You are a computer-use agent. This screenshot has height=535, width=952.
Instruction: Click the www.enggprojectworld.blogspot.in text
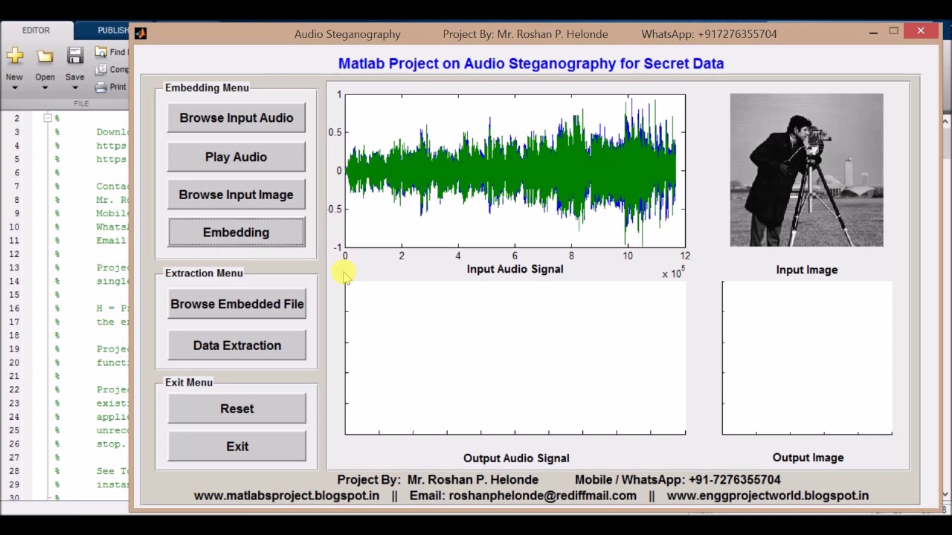(x=768, y=496)
